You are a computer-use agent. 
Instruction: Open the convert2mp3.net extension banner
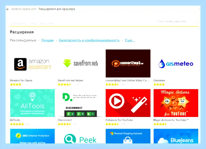pyautogui.click(x=128, y=63)
